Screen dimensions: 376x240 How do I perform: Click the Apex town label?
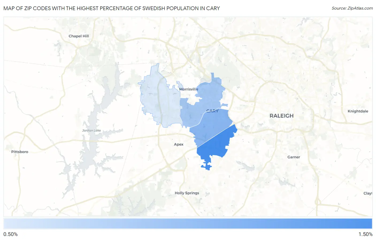[179, 144]
